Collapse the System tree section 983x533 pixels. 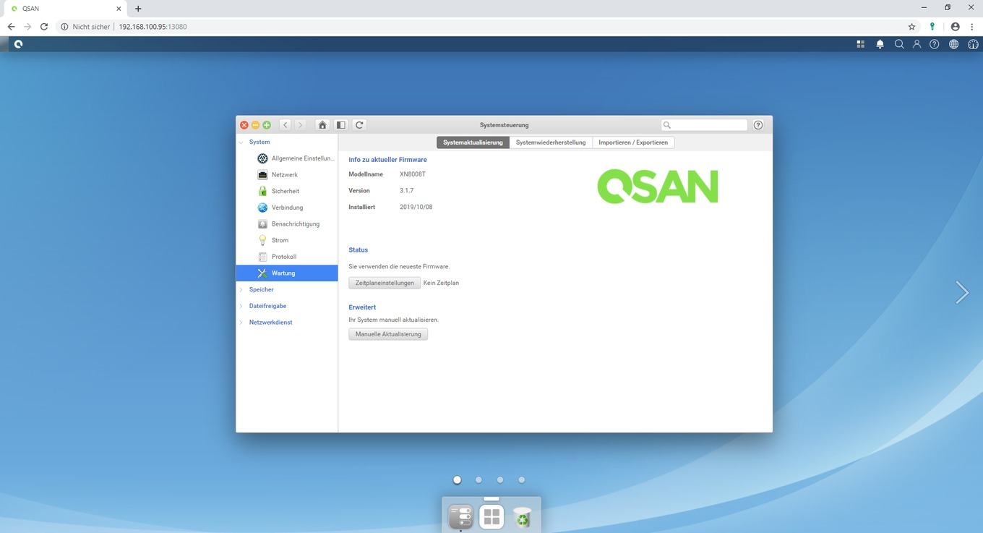(241, 142)
